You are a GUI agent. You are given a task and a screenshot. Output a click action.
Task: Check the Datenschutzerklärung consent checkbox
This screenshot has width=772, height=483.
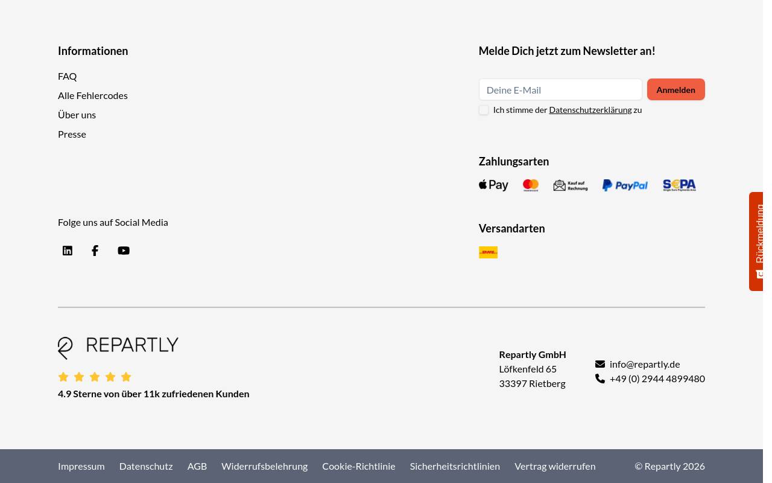[484, 110]
